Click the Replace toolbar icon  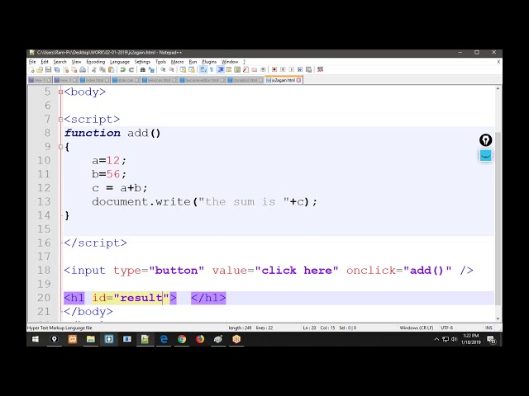[x=150, y=69]
